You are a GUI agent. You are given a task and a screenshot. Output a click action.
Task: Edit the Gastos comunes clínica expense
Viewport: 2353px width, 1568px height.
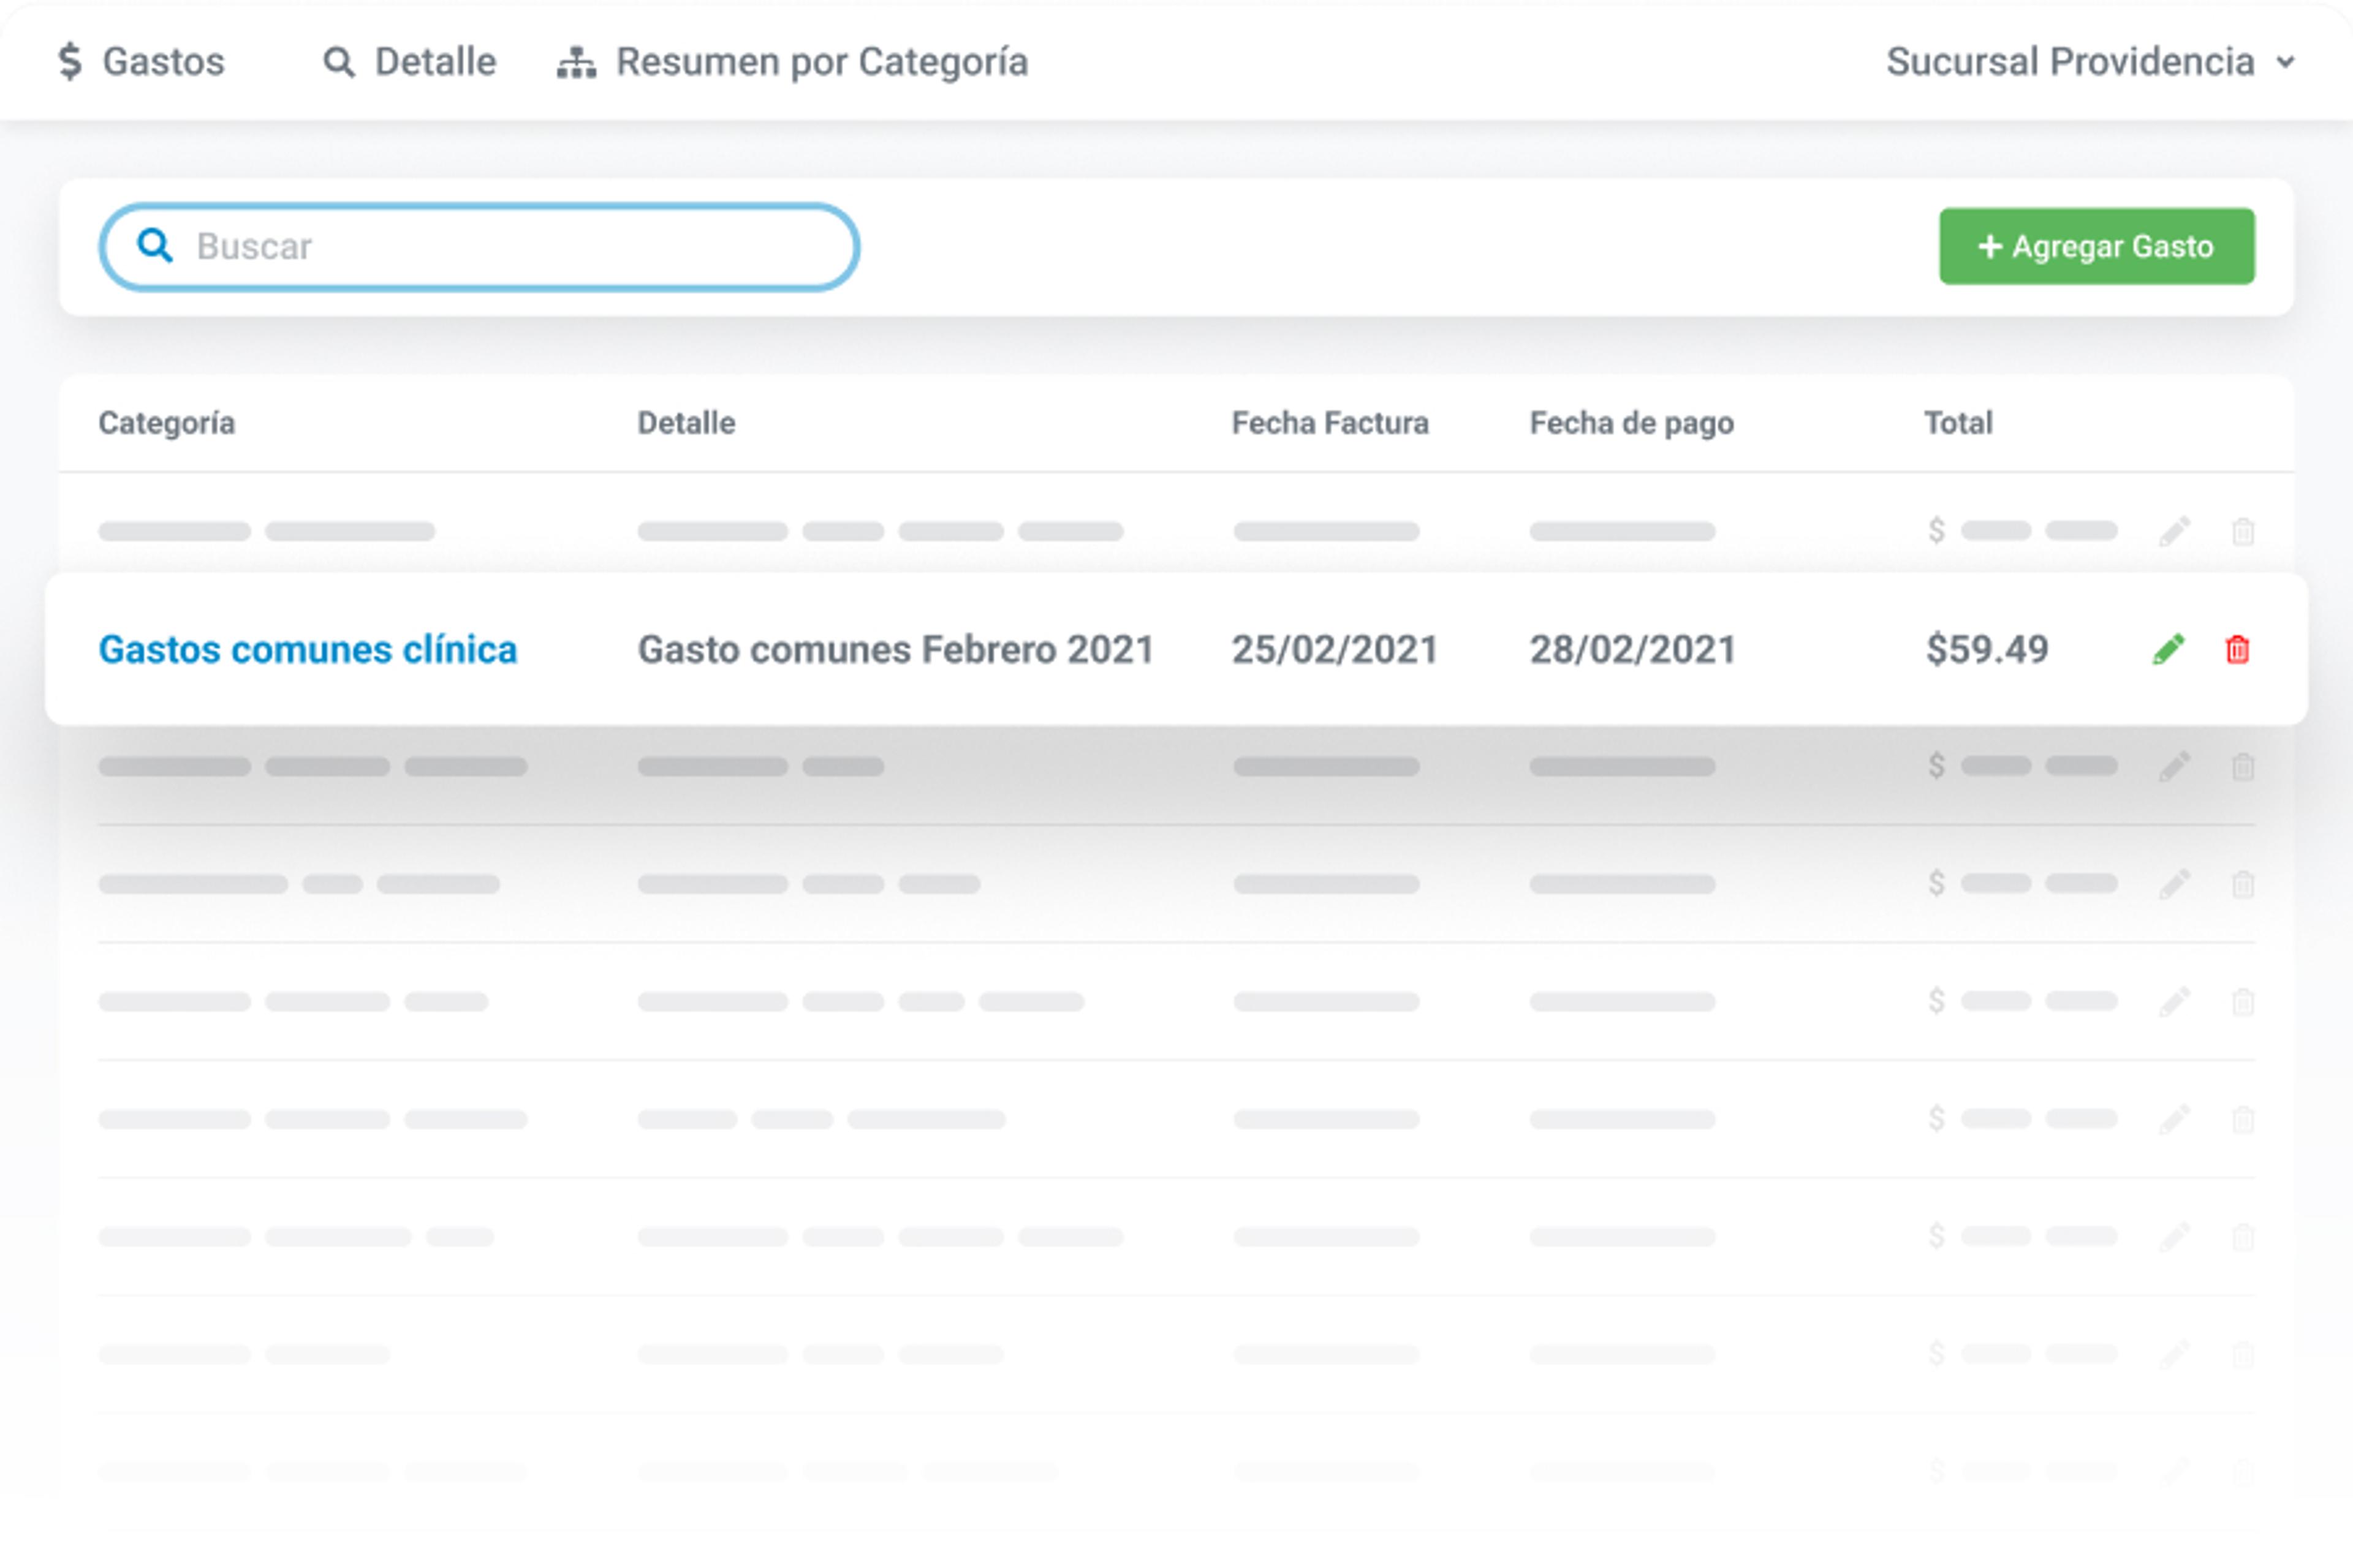(2169, 650)
